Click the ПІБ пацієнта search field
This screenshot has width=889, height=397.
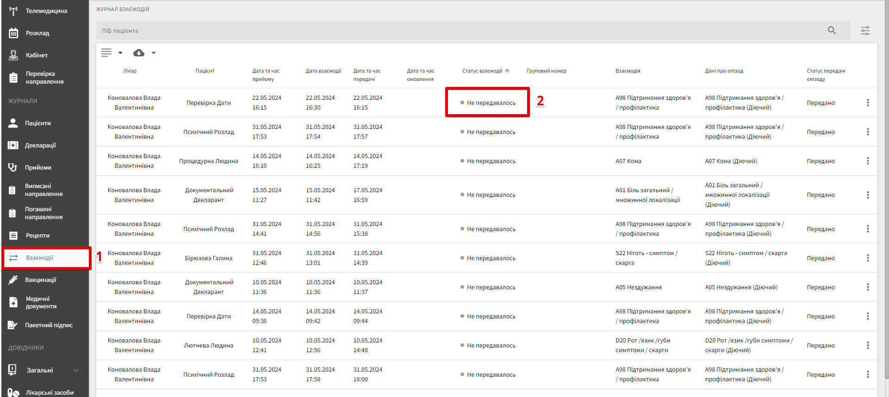[458, 31]
